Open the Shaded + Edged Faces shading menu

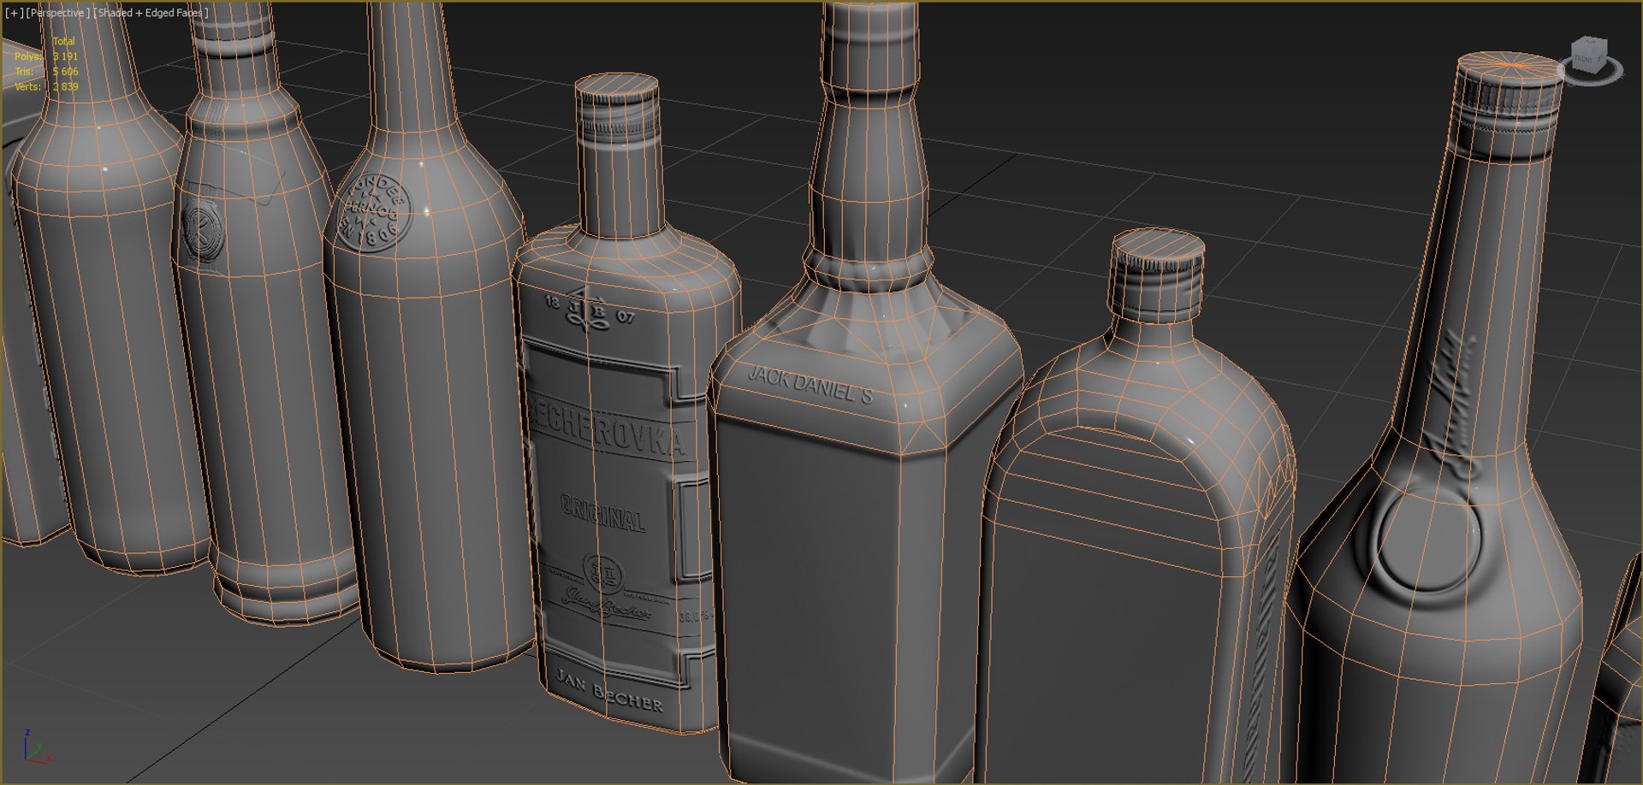tap(151, 13)
